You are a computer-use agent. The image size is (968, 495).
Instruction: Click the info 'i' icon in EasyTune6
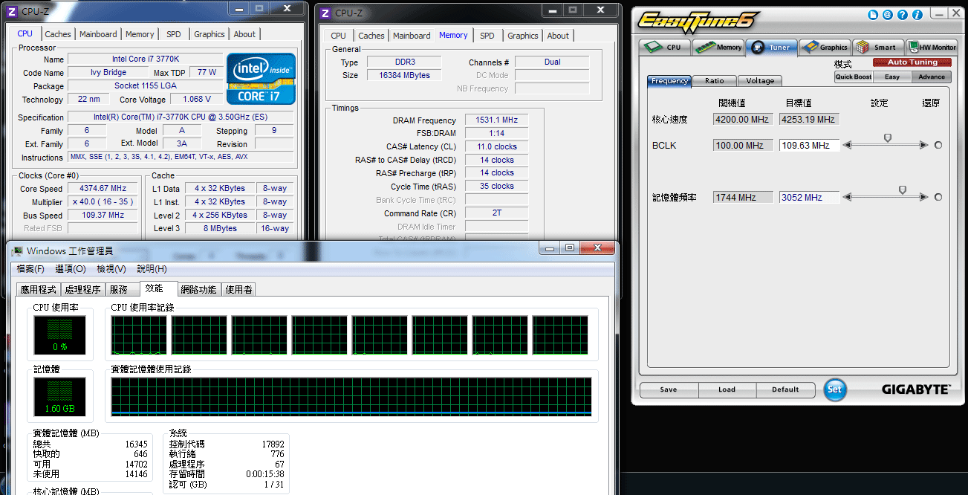point(917,15)
